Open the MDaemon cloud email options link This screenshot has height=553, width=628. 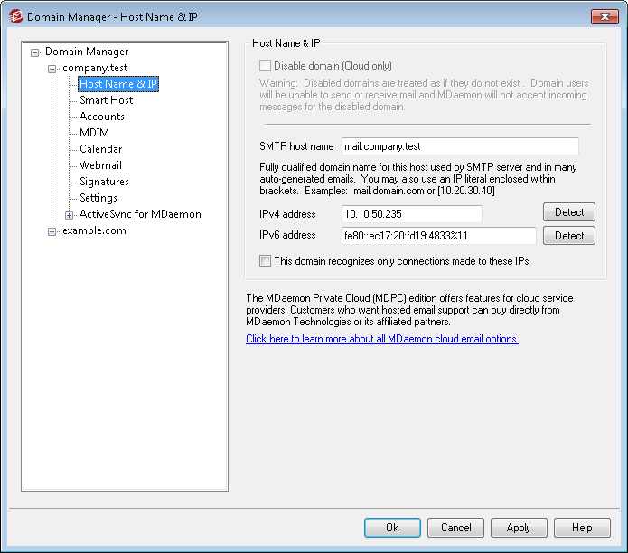point(382,339)
